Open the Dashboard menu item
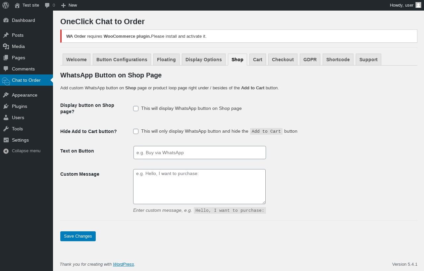The height and width of the screenshot is (271, 424). click(x=24, y=20)
